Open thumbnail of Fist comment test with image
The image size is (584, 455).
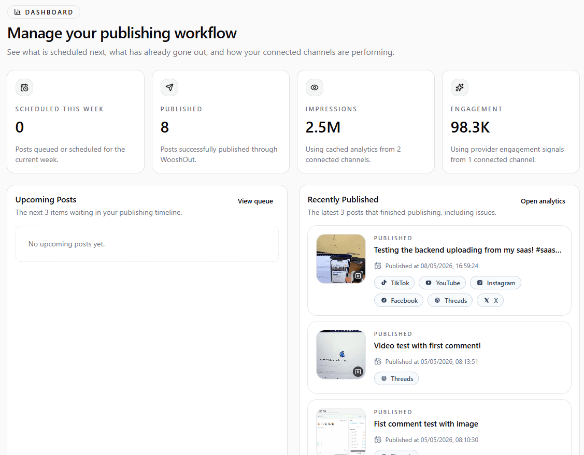(x=341, y=432)
